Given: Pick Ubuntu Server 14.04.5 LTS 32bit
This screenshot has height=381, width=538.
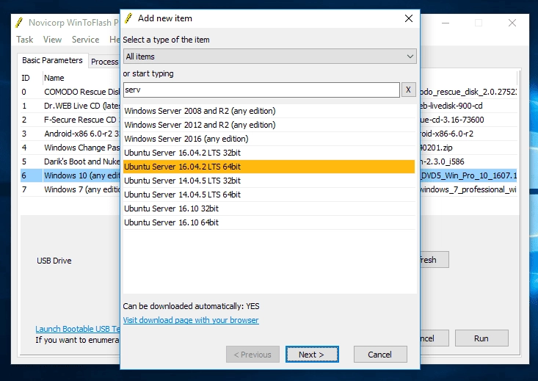Looking at the screenshot, I should coord(269,181).
